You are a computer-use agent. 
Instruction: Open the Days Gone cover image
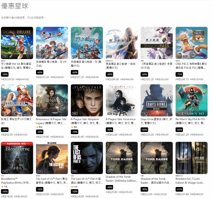[x=156, y=100]
